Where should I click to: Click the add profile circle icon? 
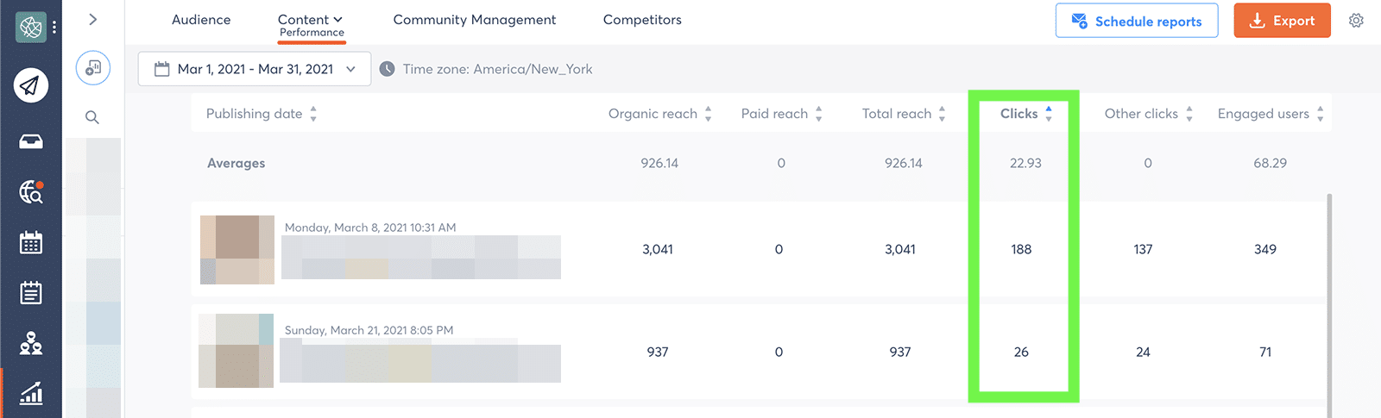92,68
